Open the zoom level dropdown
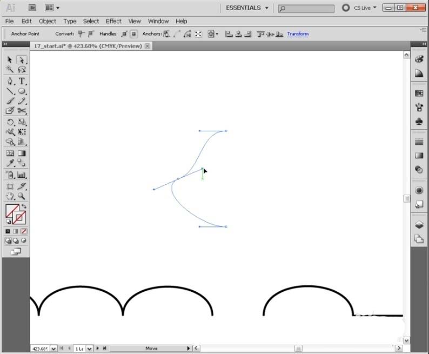This screenshot has height=354, width=429. pos(52,349)
